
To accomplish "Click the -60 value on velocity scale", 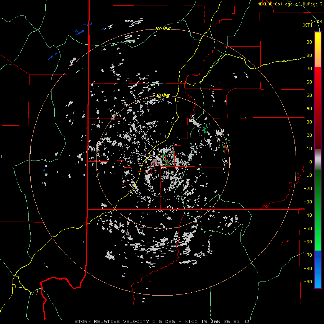I will [308, 242].
